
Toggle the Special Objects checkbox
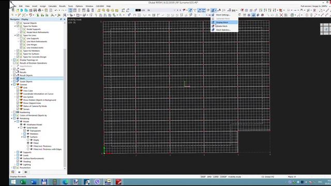(x=18, y=23)
